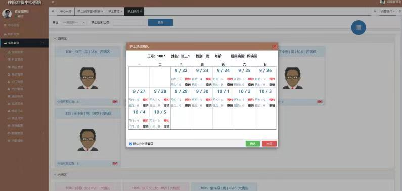Click the hamburger menu icon in top bar

pos(53,2)
